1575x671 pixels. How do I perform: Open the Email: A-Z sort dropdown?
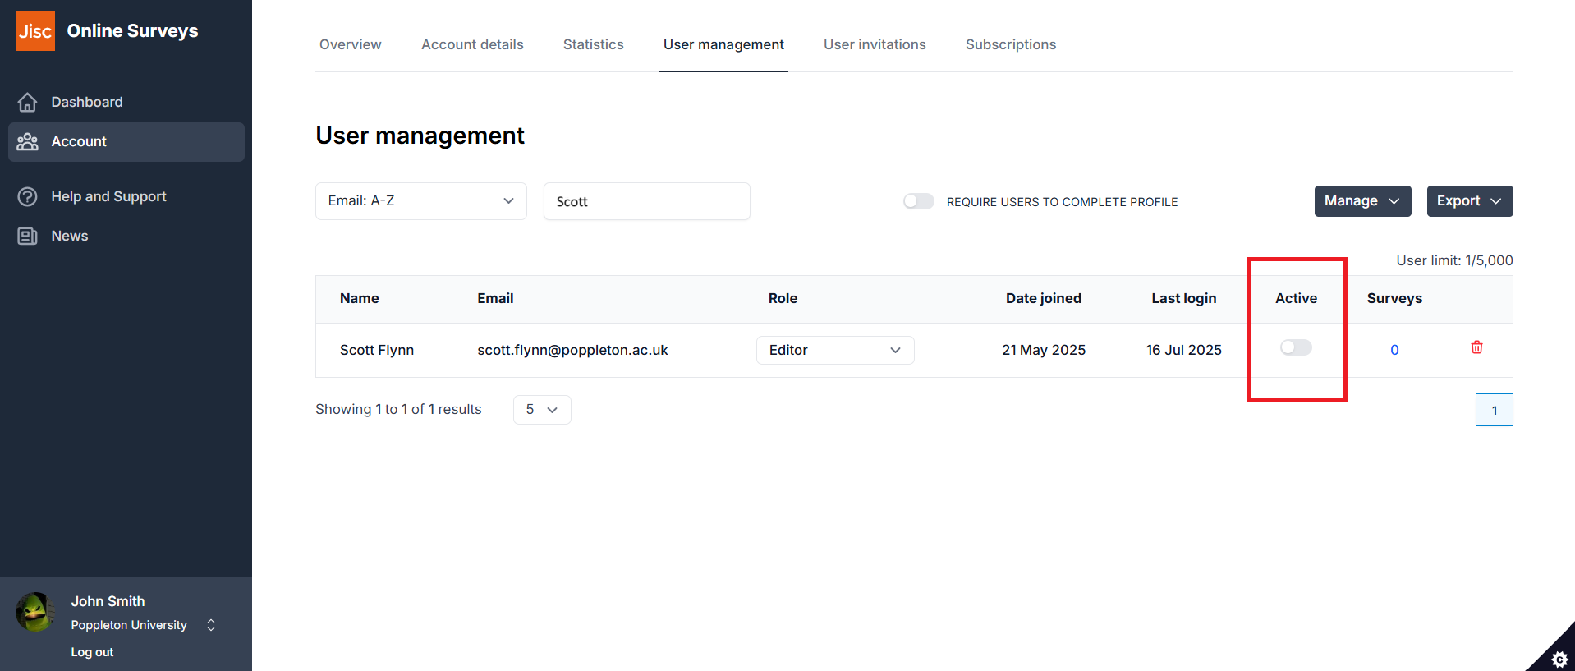pyautogui.click(x=420, y=201)
